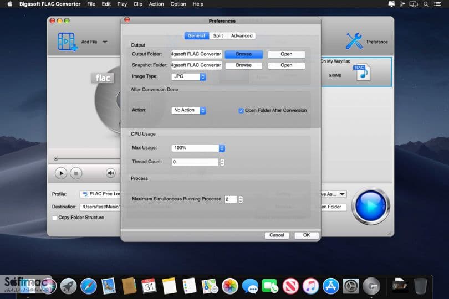The image size is (449, 299).
Task: Open Safari in the Dock
Action: (89, 286)
